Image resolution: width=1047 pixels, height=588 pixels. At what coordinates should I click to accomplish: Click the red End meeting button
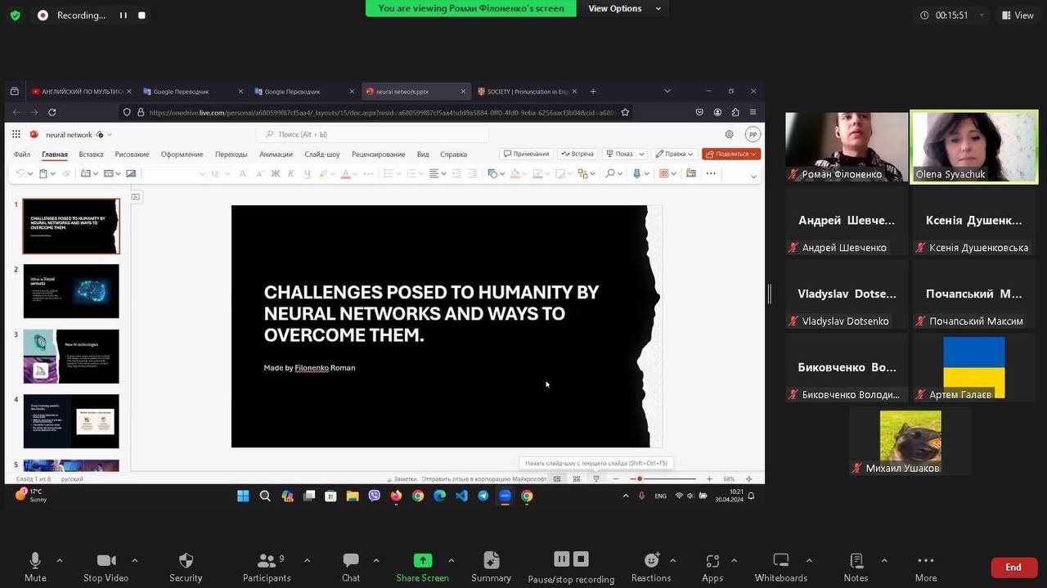1013,567
